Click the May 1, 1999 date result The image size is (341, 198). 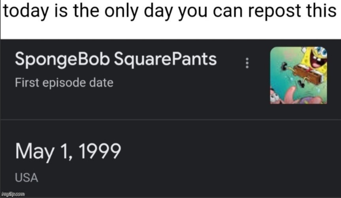point(68,152)
